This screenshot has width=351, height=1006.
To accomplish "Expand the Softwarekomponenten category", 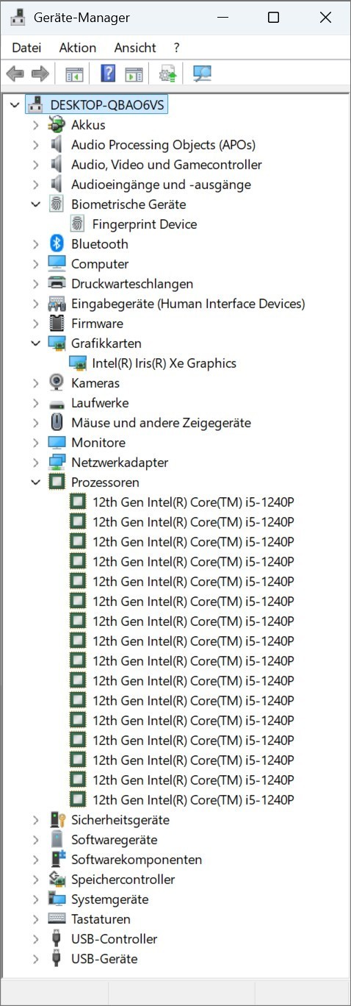I will 35,860.
